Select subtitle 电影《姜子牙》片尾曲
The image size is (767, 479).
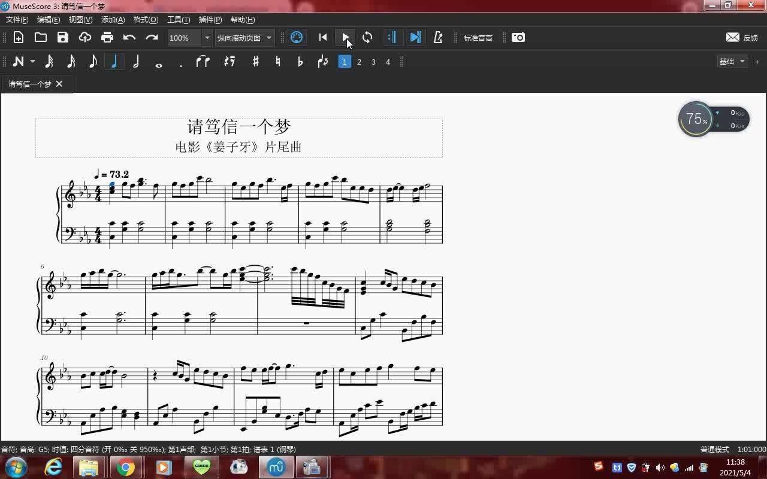click(238, 147)
